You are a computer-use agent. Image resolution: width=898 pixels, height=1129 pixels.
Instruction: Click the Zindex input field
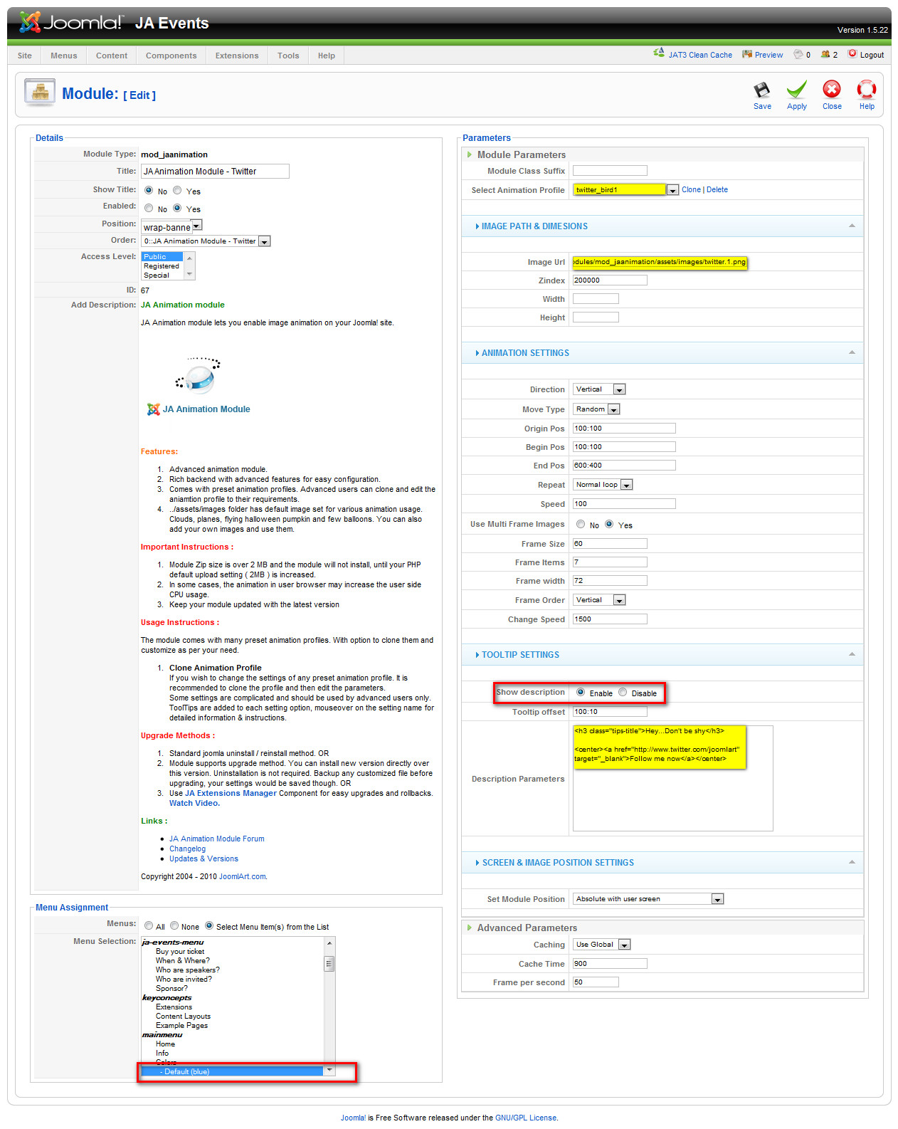pyautogui.click(x=609, y=280)
